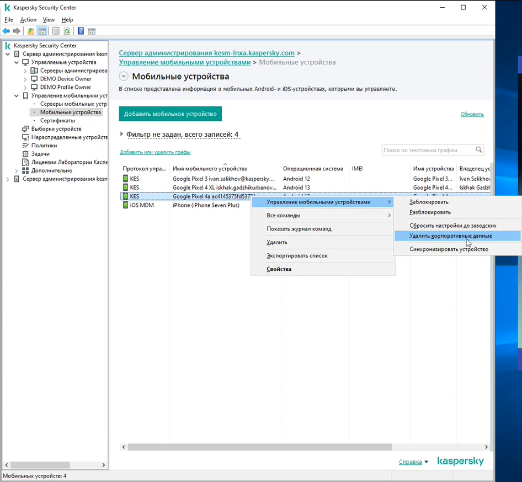Expand the DEMO Device Owner node arrow
This screenshot has width=522, height=482.
pos(25,79)
